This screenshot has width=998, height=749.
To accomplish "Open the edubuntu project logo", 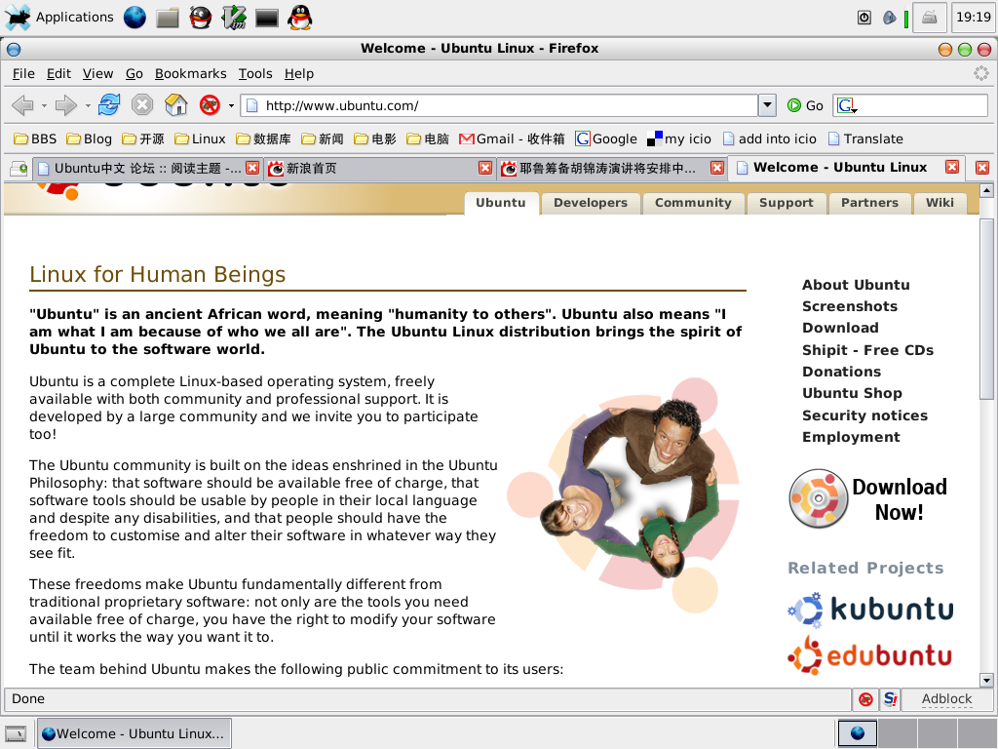I will [x=870, y=654].
